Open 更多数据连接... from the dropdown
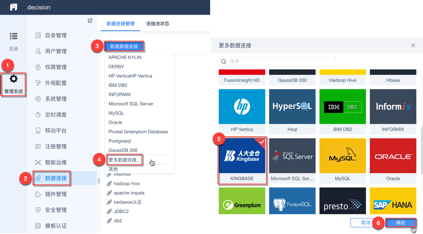Image resolution: width=423 pixels, height=234 pixels. [124, 160]
